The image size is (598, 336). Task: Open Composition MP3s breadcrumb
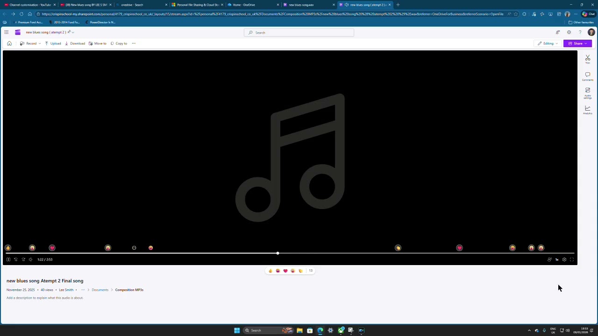click(x=129, y=290)
